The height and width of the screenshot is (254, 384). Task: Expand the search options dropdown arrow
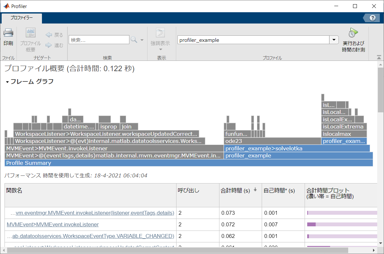[142, 40]
